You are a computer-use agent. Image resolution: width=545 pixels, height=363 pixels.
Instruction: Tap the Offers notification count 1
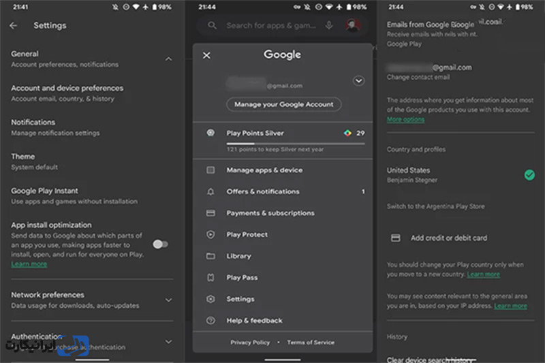[x=363, y=191]
